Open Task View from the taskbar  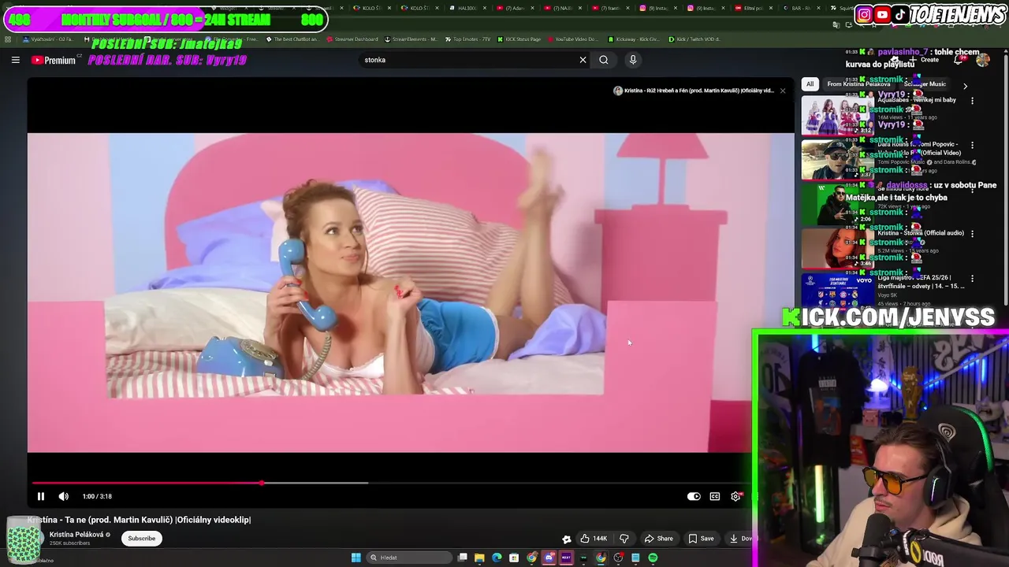(x=463, y=558)
